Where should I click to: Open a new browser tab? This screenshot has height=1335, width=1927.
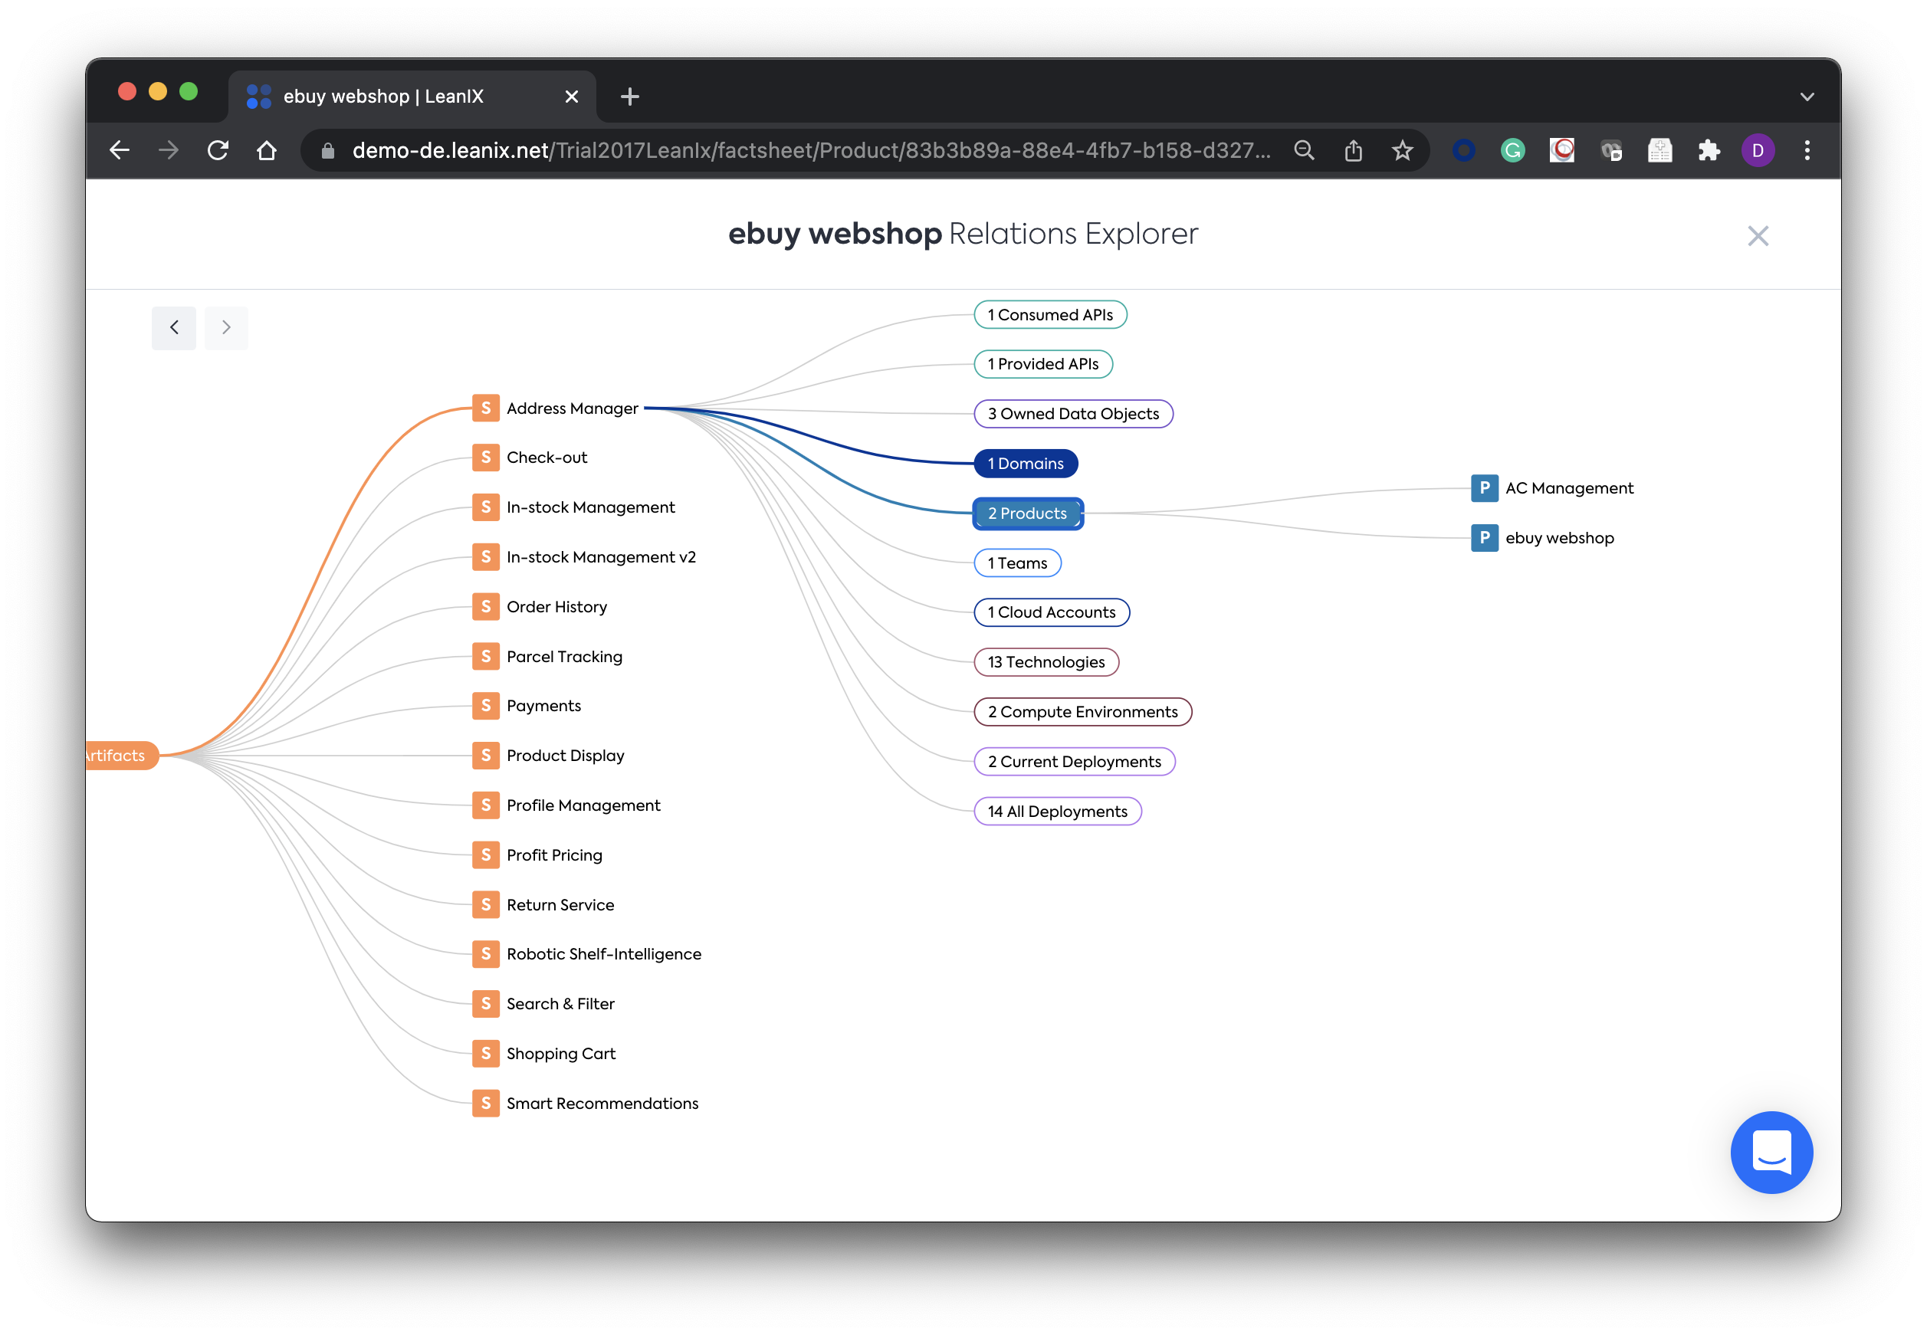(630, 97)
